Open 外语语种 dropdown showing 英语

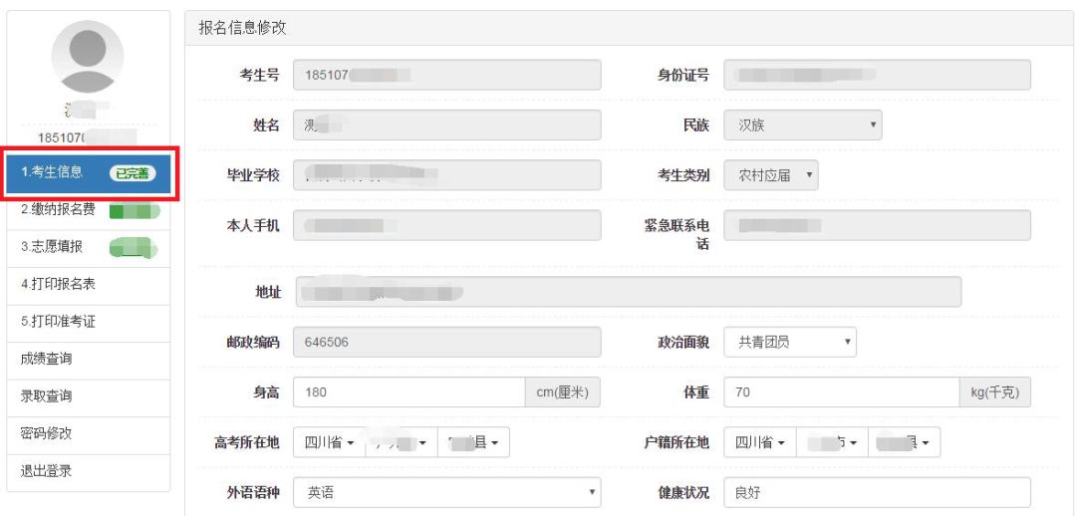click(x=446, y=493)
